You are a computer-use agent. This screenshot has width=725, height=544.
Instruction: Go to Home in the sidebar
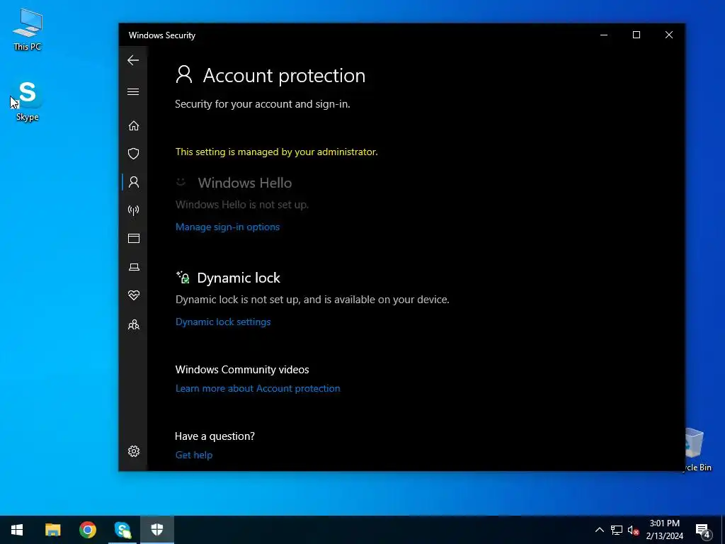pos(134,126)
